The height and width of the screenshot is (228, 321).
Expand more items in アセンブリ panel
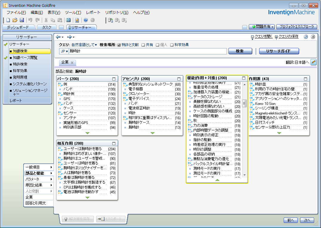[153, 133]
